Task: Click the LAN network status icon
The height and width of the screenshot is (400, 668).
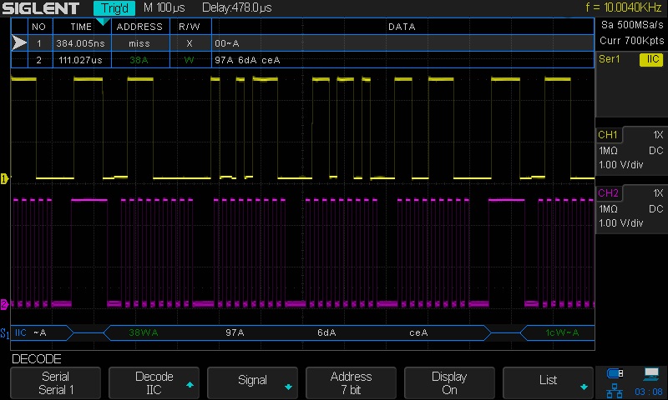Action: pos(614,391)
